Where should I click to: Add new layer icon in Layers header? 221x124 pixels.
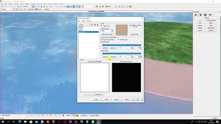pos(90,25)
